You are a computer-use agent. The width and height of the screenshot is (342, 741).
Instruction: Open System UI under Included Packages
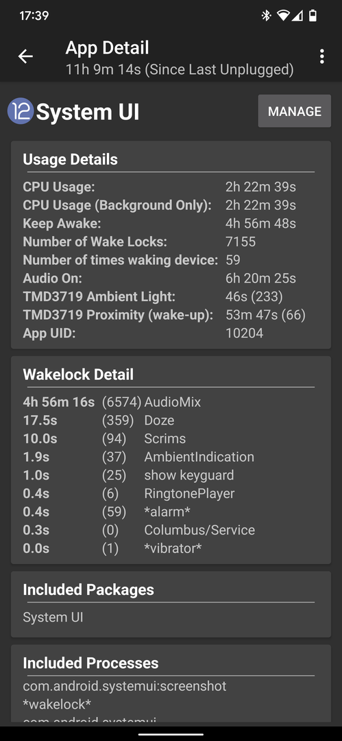53,617
